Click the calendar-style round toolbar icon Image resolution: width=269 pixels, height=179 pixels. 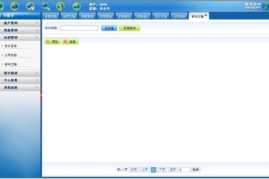click(30, 6)
